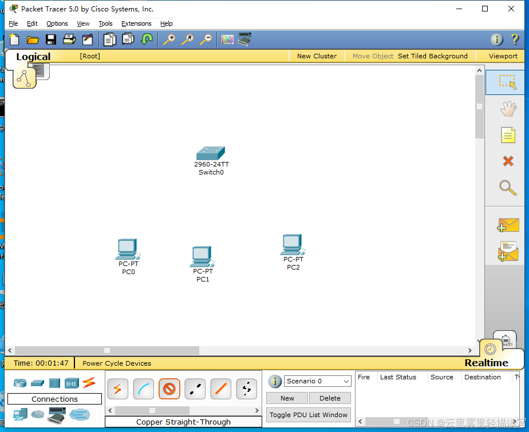Screen dimensions: 529x432
Task: Switch to Physical workspace tab behind Logical
Action: [43, 71]
